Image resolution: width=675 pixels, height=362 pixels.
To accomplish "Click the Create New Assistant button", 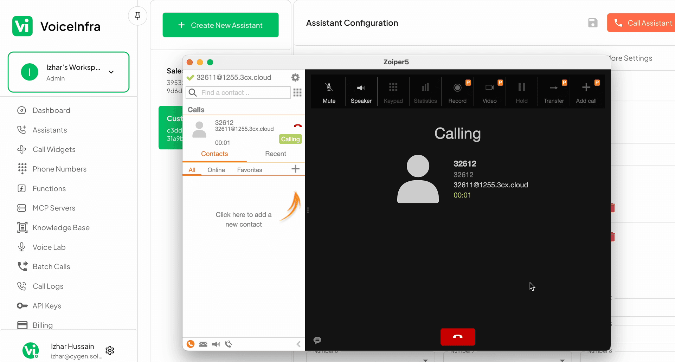I will click(220, 25).
